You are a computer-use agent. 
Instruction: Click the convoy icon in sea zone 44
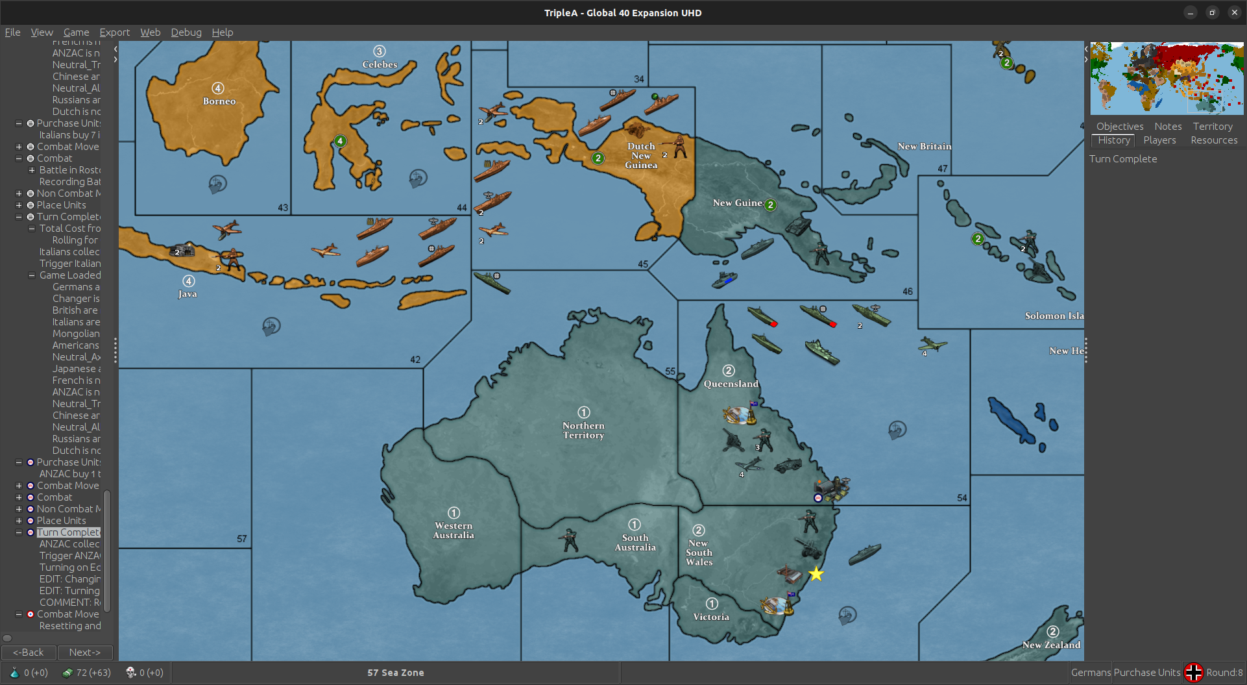(418, 178)
